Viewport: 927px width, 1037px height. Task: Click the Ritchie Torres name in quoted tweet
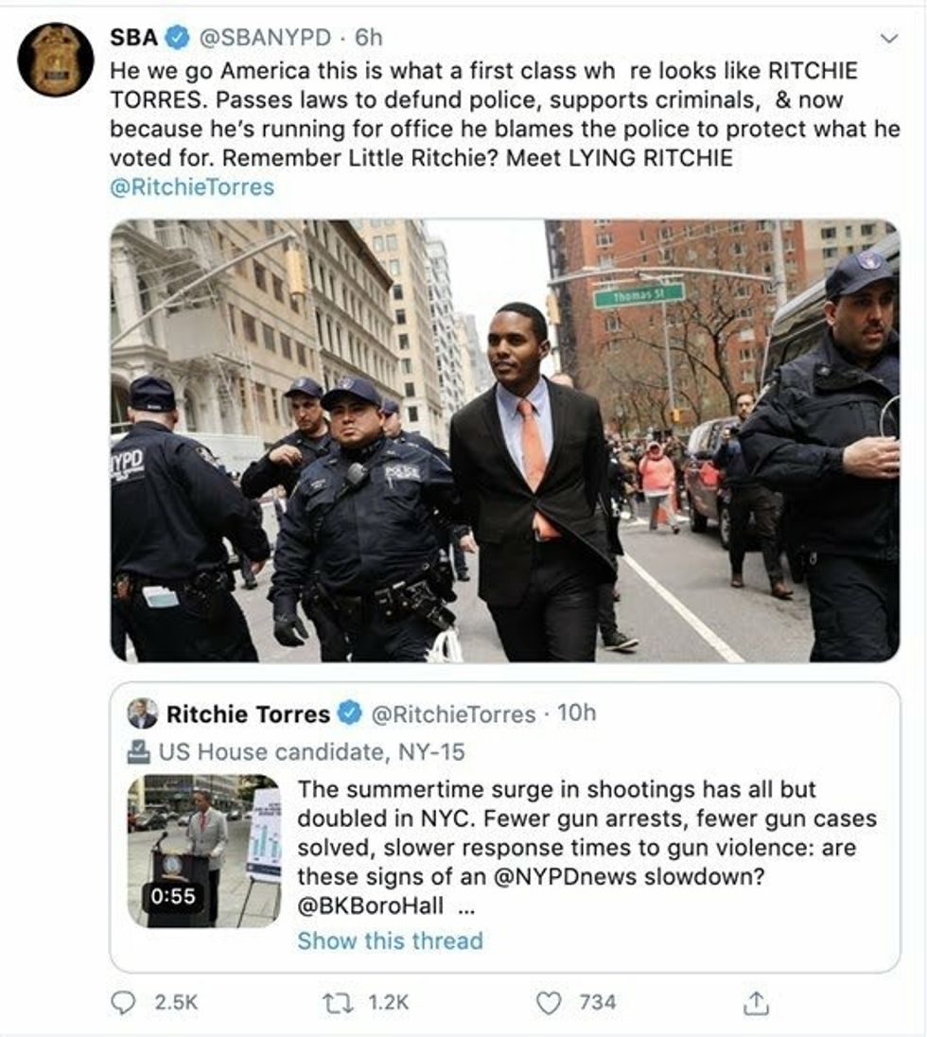click(248, 713)
